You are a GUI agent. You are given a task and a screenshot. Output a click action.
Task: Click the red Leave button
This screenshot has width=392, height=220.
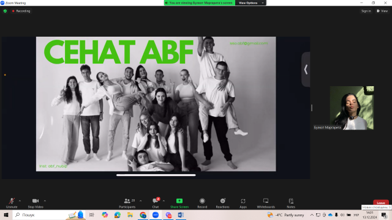click(381, 202)
